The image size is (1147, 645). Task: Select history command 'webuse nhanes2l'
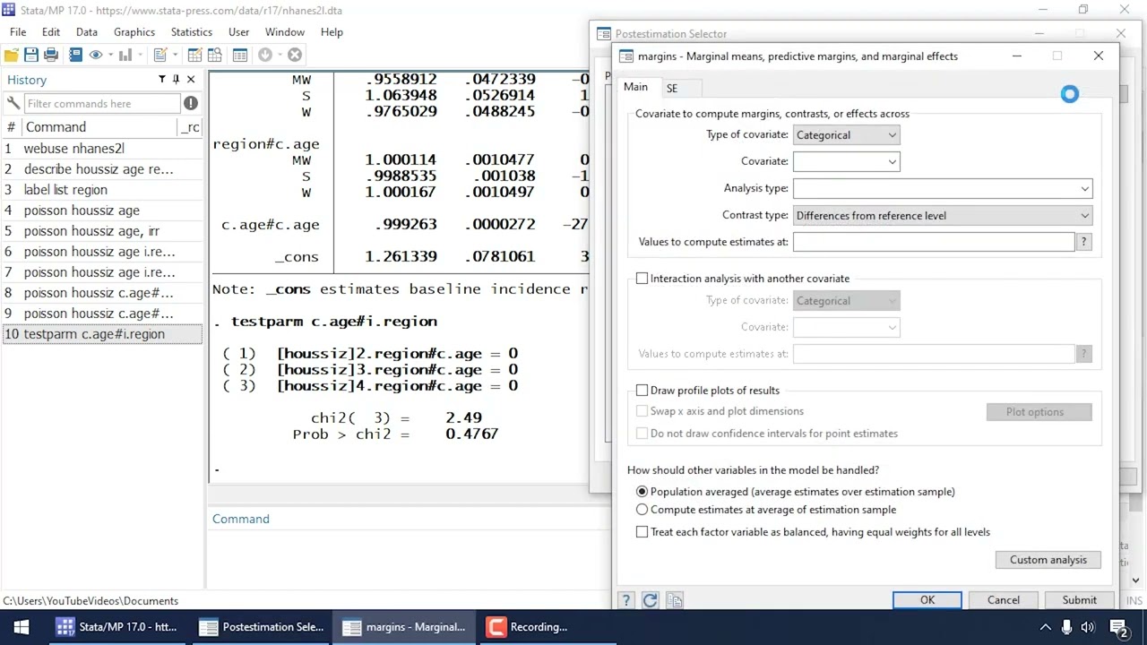click(102, 149)
